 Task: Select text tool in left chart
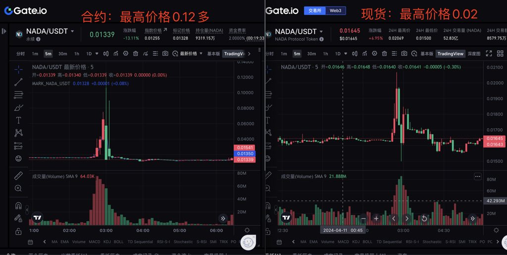pyautogui.click(x=18, y=120)
